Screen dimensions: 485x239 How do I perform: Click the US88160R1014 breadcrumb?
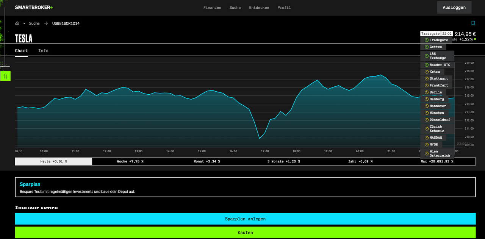(66, 23)
